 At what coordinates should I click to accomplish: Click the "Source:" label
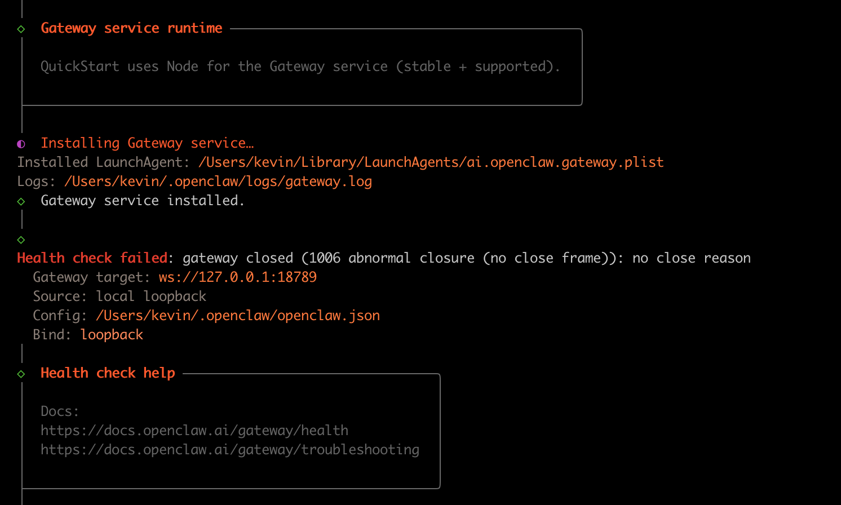pos(60,296)
